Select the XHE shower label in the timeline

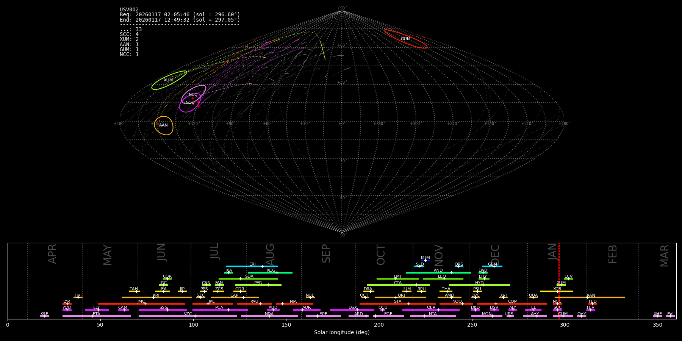coord(657,314)
